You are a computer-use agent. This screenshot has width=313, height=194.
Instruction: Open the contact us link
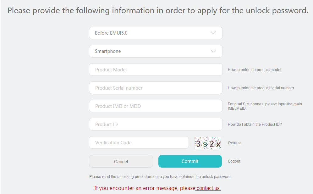(x=208, y=188)
